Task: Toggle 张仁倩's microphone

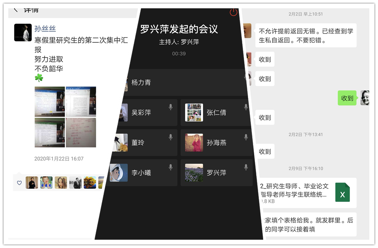Action: click(246, 107)
